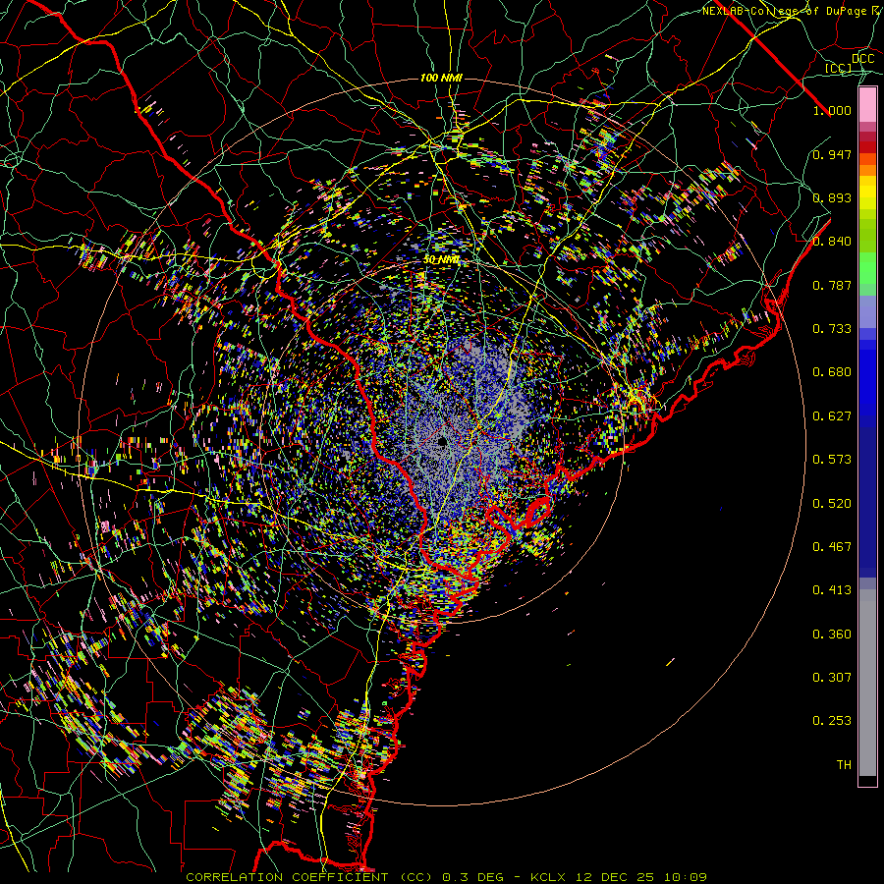
Task: Click the 1.000 scale value
Action: [832, 110]
